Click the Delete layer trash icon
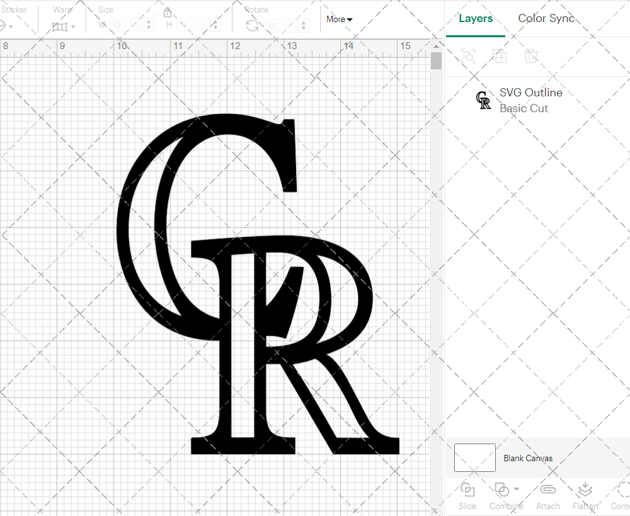The height and width of the screenshot is (516, 630). (x=531, y=56)
